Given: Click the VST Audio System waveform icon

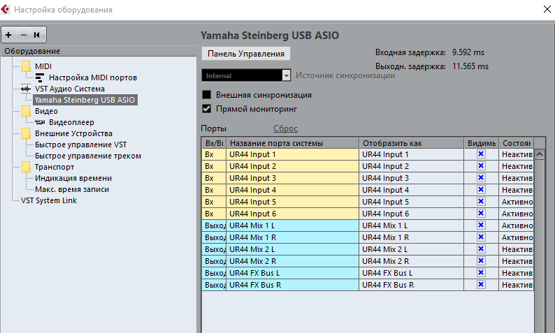Looking at the screenshot, I should click(x=26, y=89).
